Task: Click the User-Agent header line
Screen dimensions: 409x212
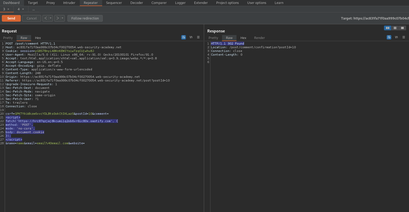Action: (79, 55)
